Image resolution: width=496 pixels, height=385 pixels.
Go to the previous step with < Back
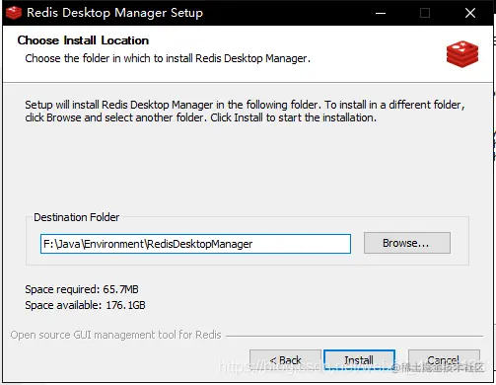pyautogui.click(x=285, y=360)
